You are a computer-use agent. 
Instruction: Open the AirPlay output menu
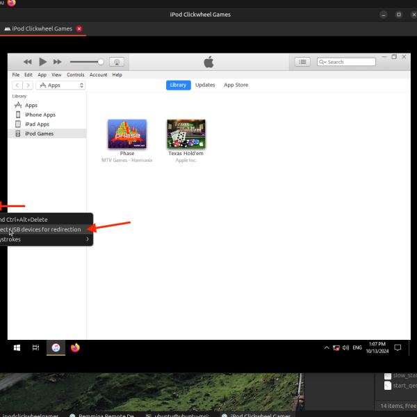[117, 62]
